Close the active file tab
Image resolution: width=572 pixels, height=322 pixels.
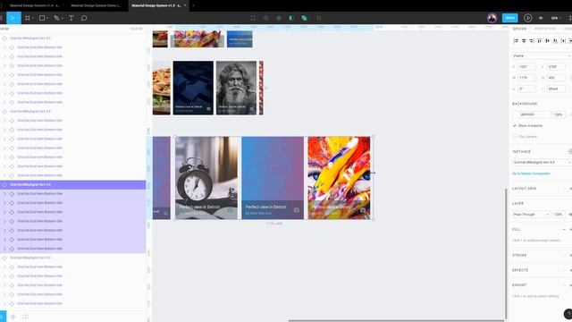(x=185, y=5)
